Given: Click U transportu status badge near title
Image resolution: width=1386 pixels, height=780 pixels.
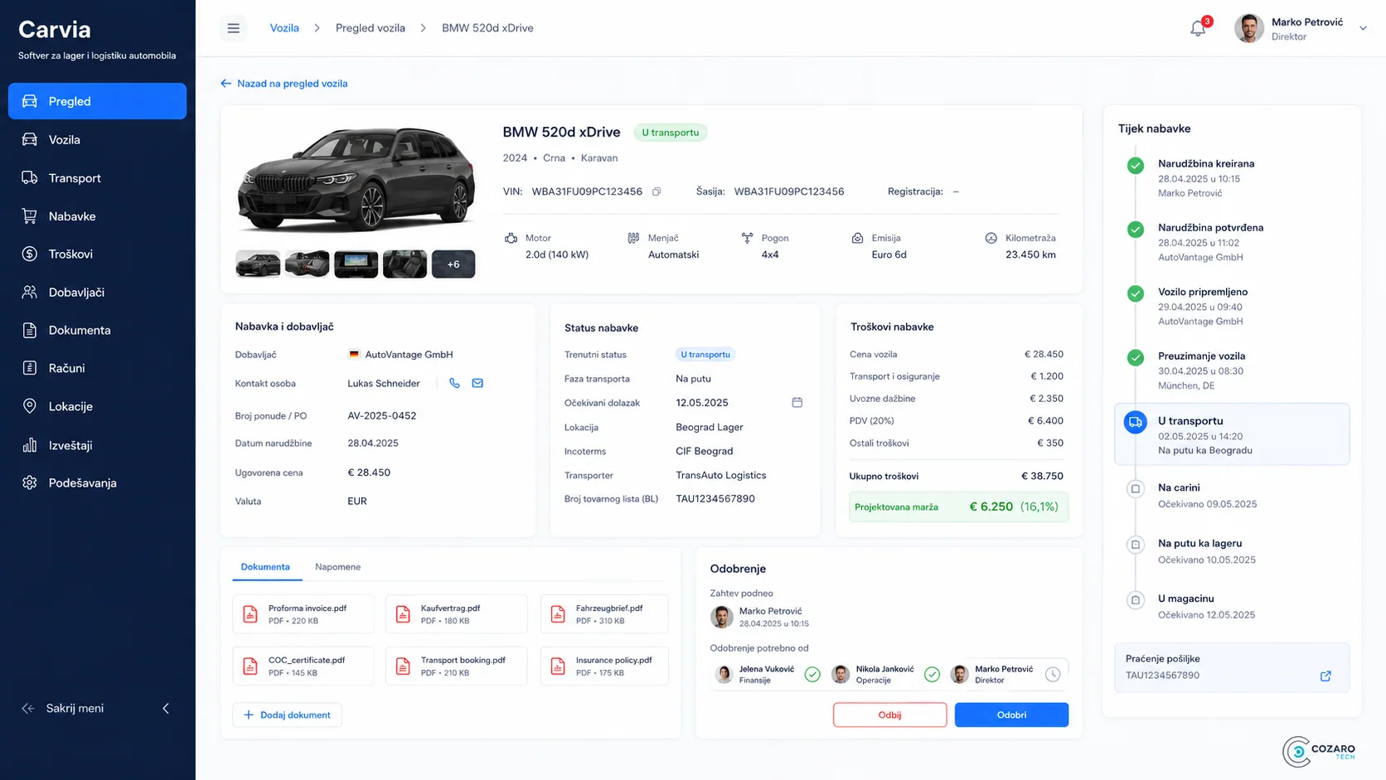Looking at the screenshot, I should tap(670, 133).
